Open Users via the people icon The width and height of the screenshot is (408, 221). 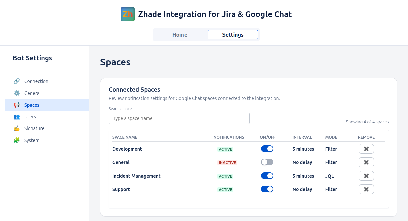pos(17,117)
